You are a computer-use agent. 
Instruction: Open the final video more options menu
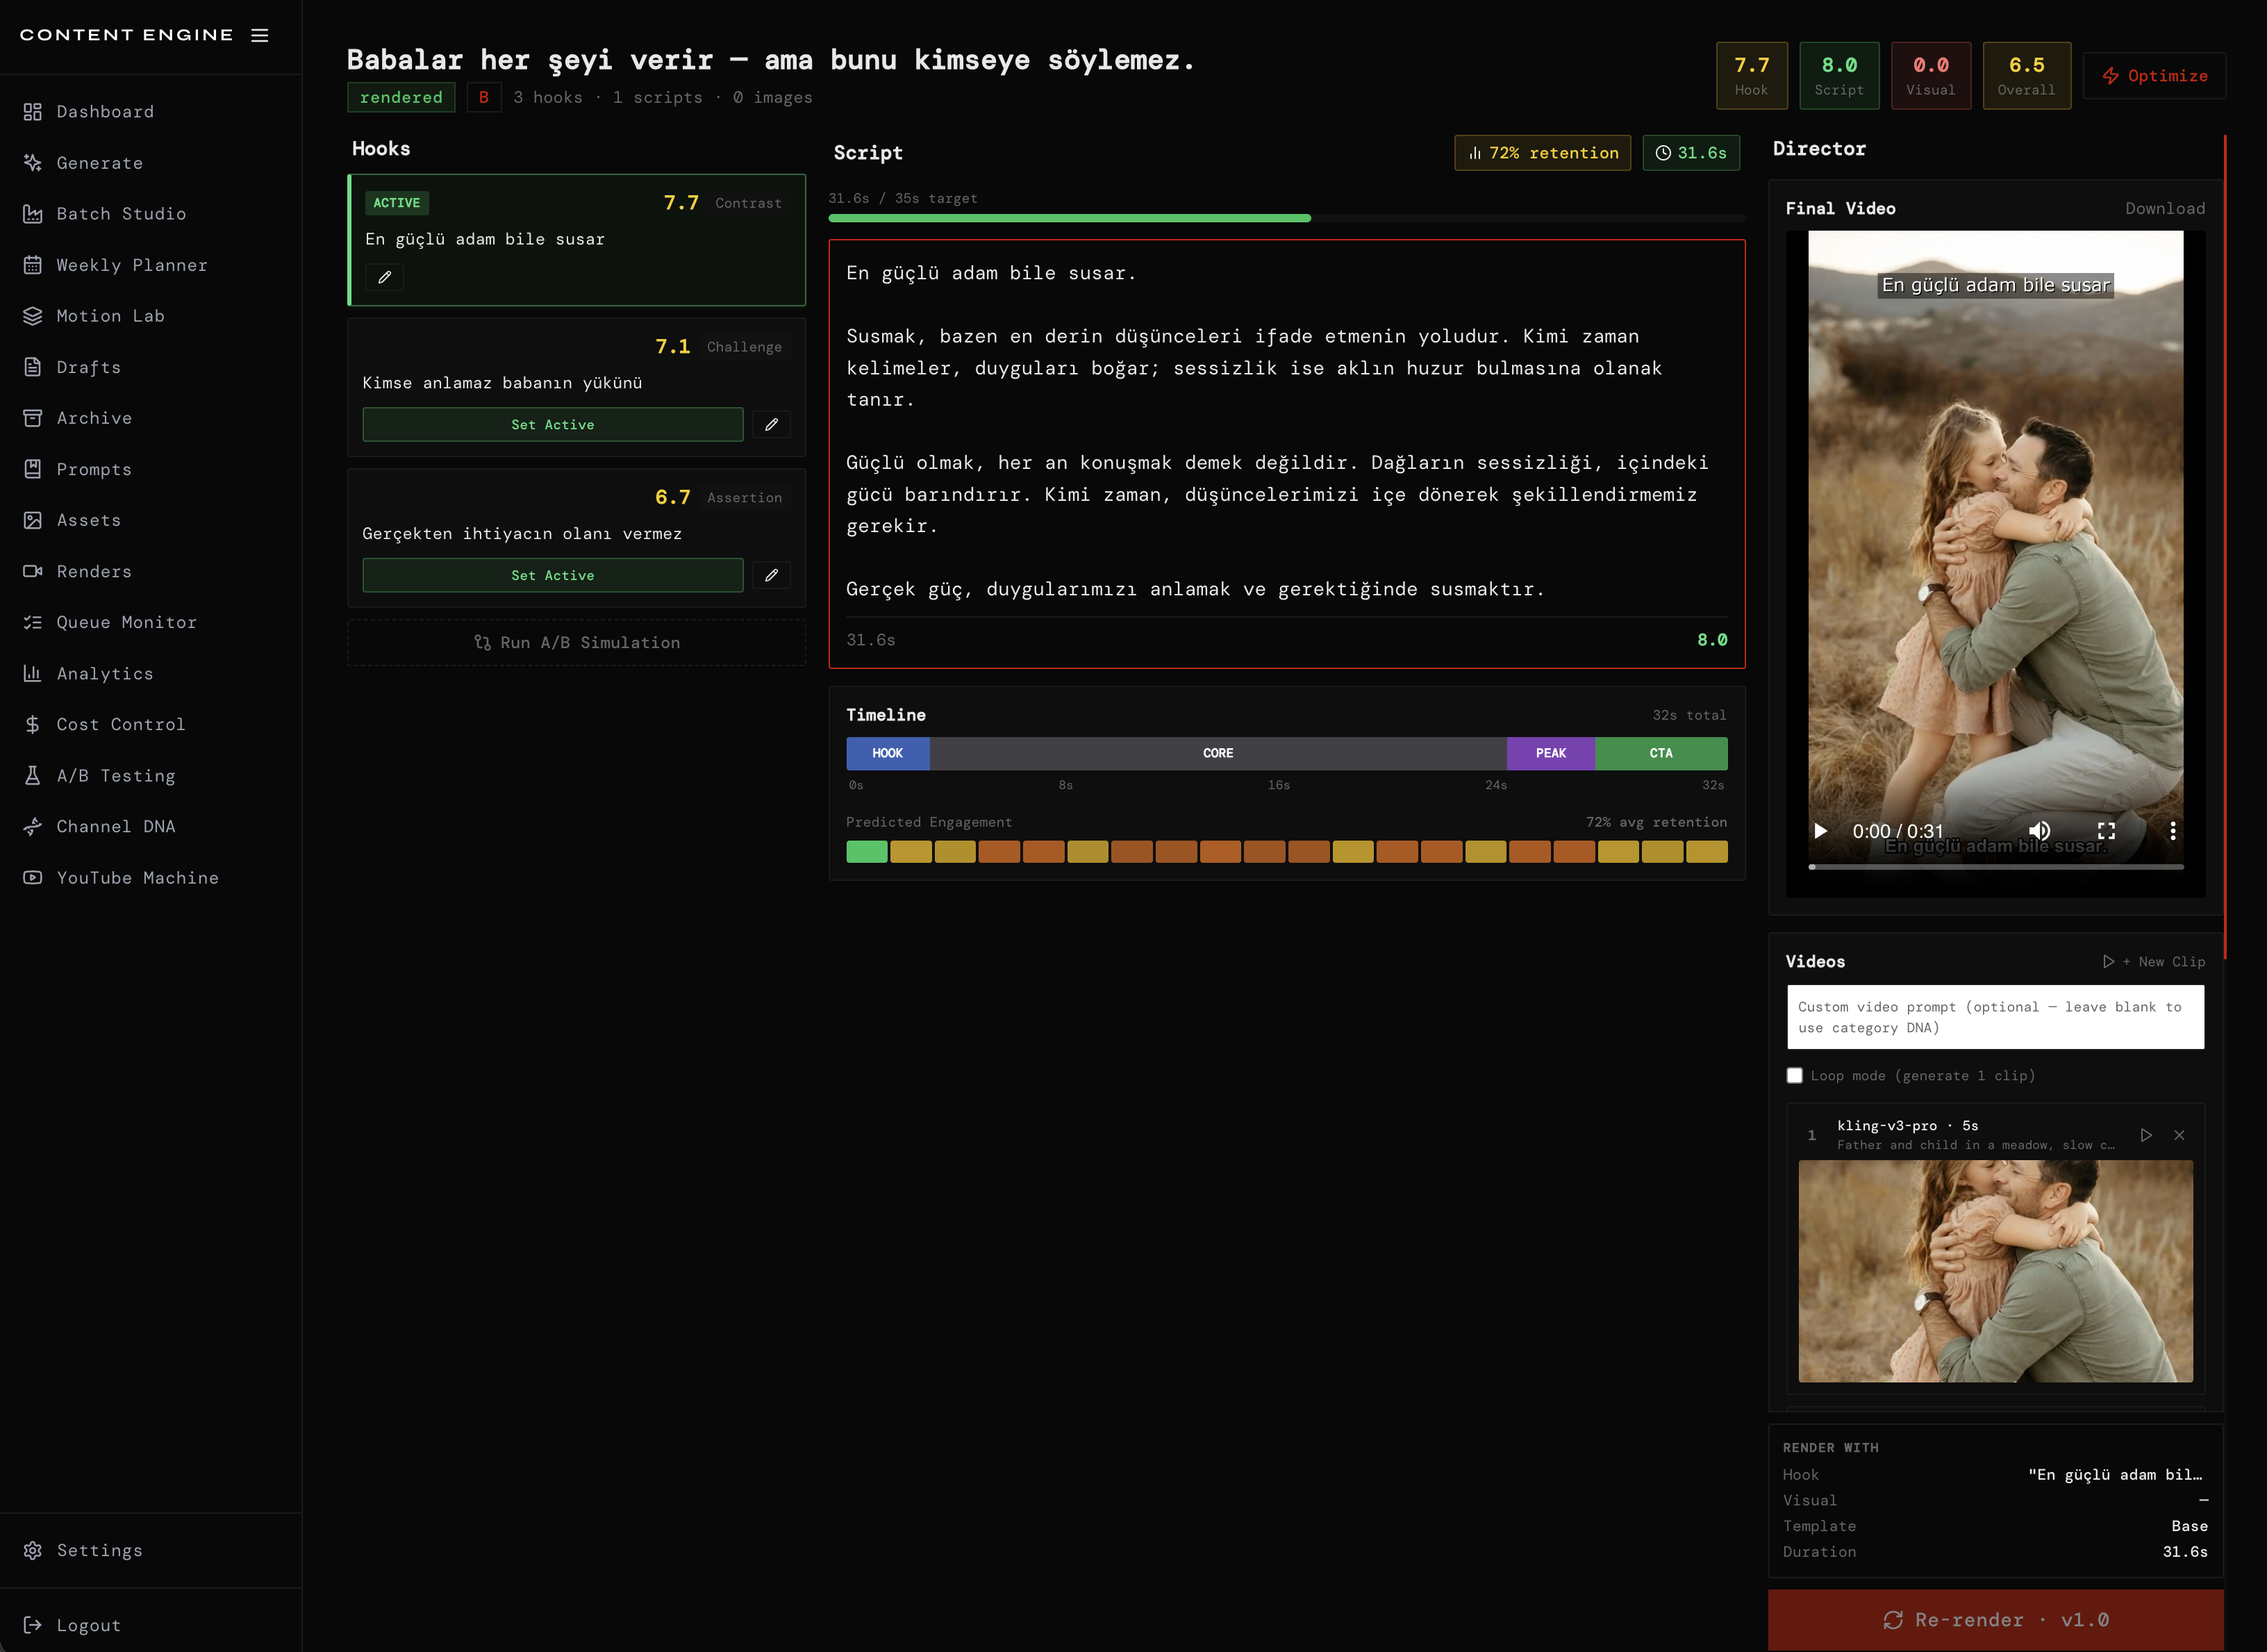[x=2172, y=831]
